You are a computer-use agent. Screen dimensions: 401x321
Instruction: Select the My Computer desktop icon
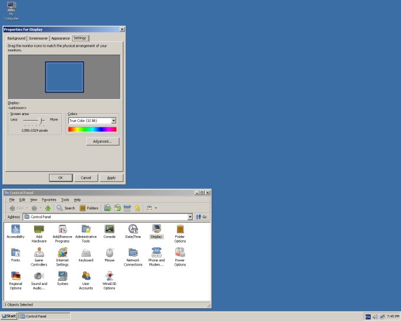[x=11, y=11]
